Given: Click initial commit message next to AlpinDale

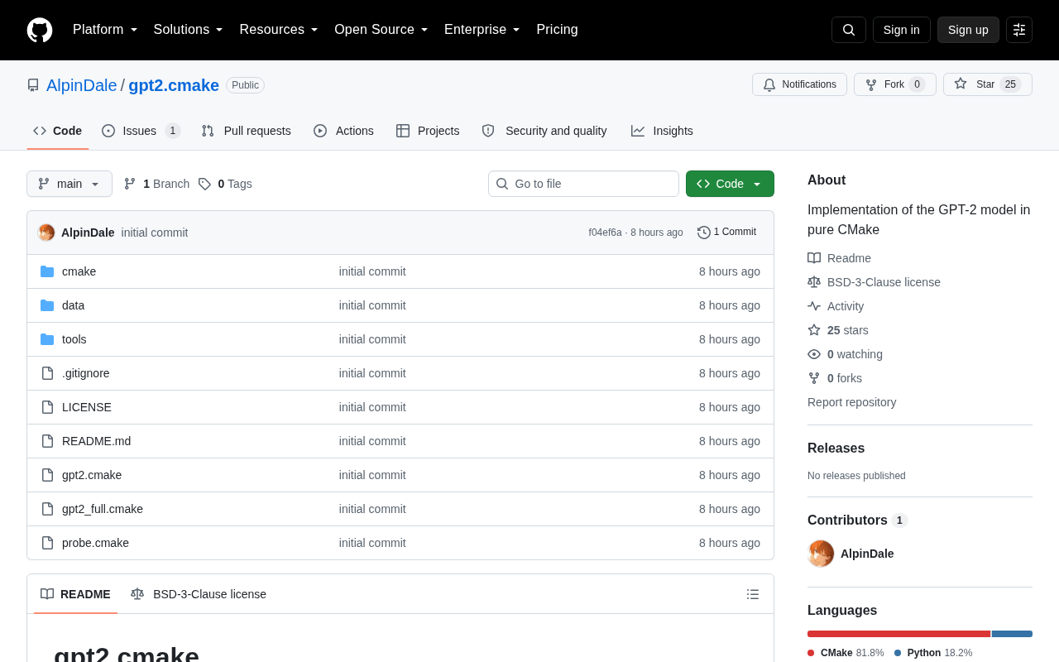Looking at the screenshot, I should 155,233.
